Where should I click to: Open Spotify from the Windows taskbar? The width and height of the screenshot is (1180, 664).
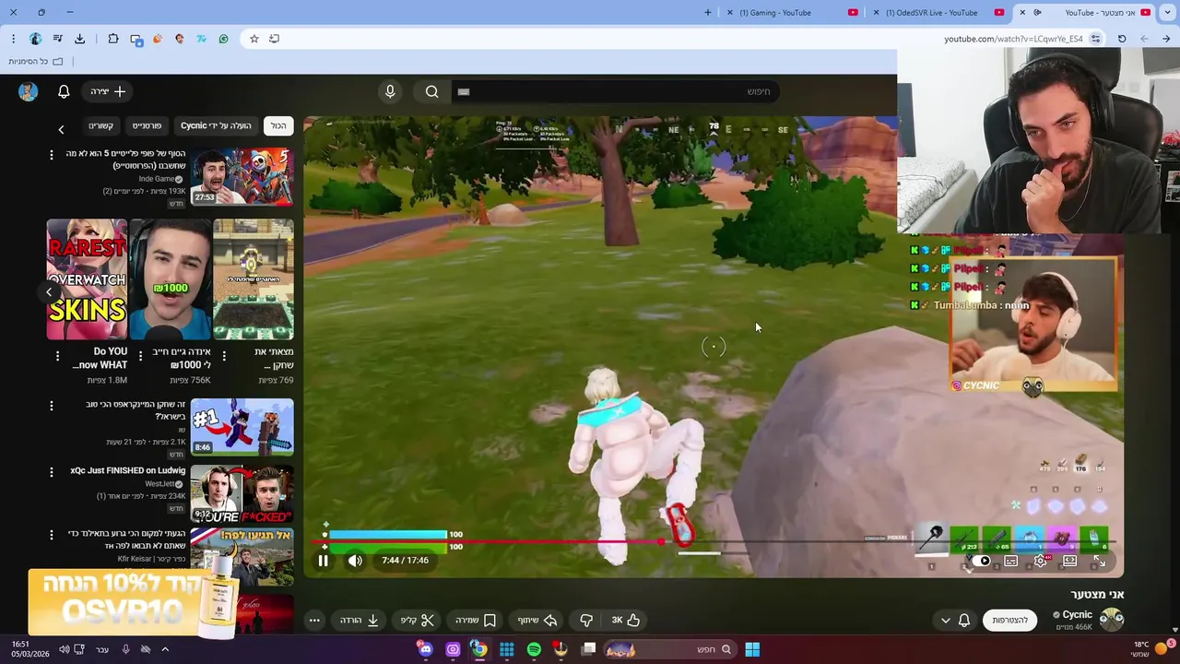tap(534, 649)
